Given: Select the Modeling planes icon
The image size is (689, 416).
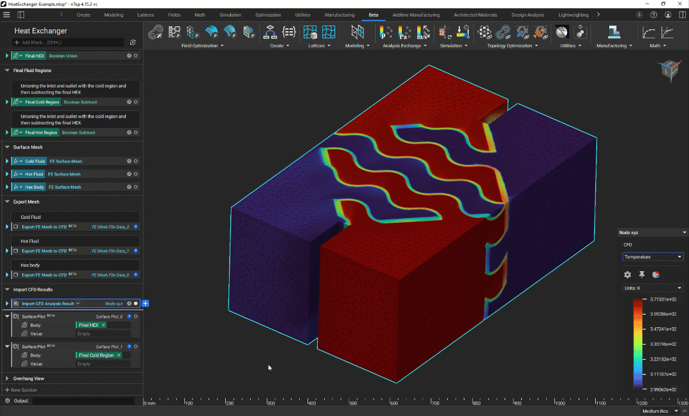Looking at the screenshot, I should tap(357, 32).
